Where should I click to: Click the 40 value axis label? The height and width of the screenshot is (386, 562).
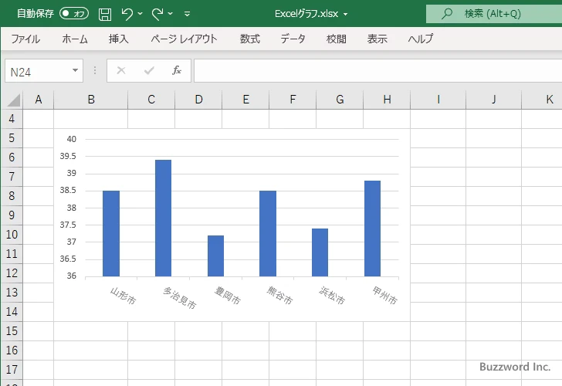[x=72, y=139]
